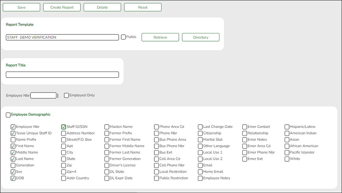Check the DL Expir Date checkbox
The width and height of the screenshot is (342, 193).
106,178
